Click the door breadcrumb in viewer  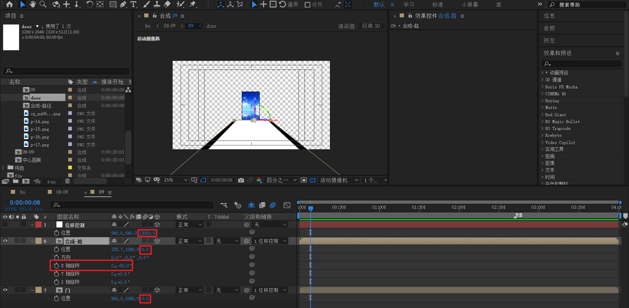tap(211, 26)
